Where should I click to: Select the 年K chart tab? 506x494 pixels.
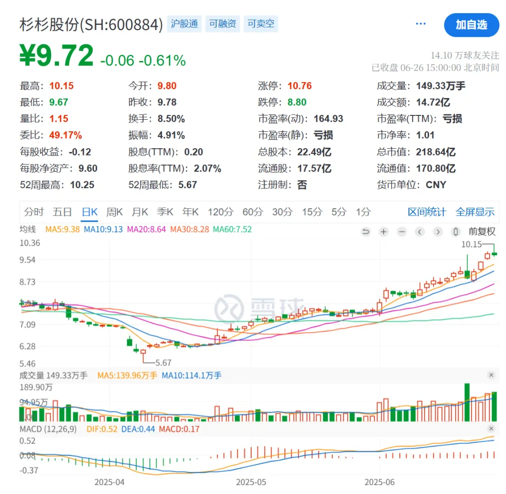(190, 212)
